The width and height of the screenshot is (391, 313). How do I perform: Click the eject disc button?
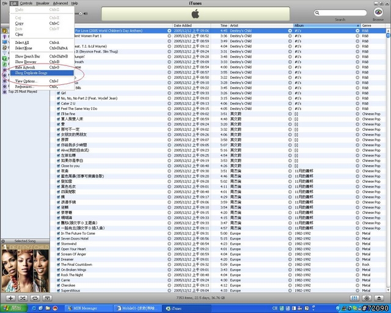pyautogui.click(x=379, y=298)
